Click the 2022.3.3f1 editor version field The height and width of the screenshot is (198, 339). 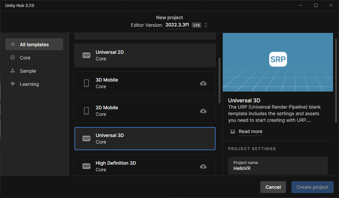tap(177, 24)
